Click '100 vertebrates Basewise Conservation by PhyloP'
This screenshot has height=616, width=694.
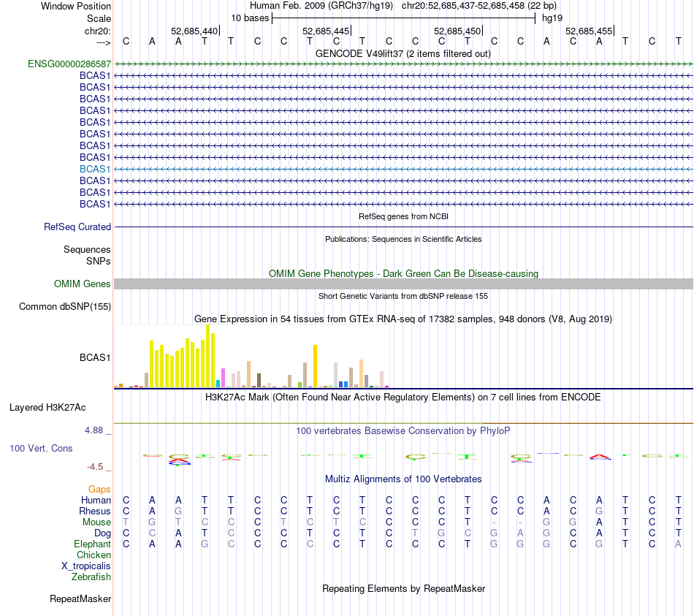pos(403,431)
